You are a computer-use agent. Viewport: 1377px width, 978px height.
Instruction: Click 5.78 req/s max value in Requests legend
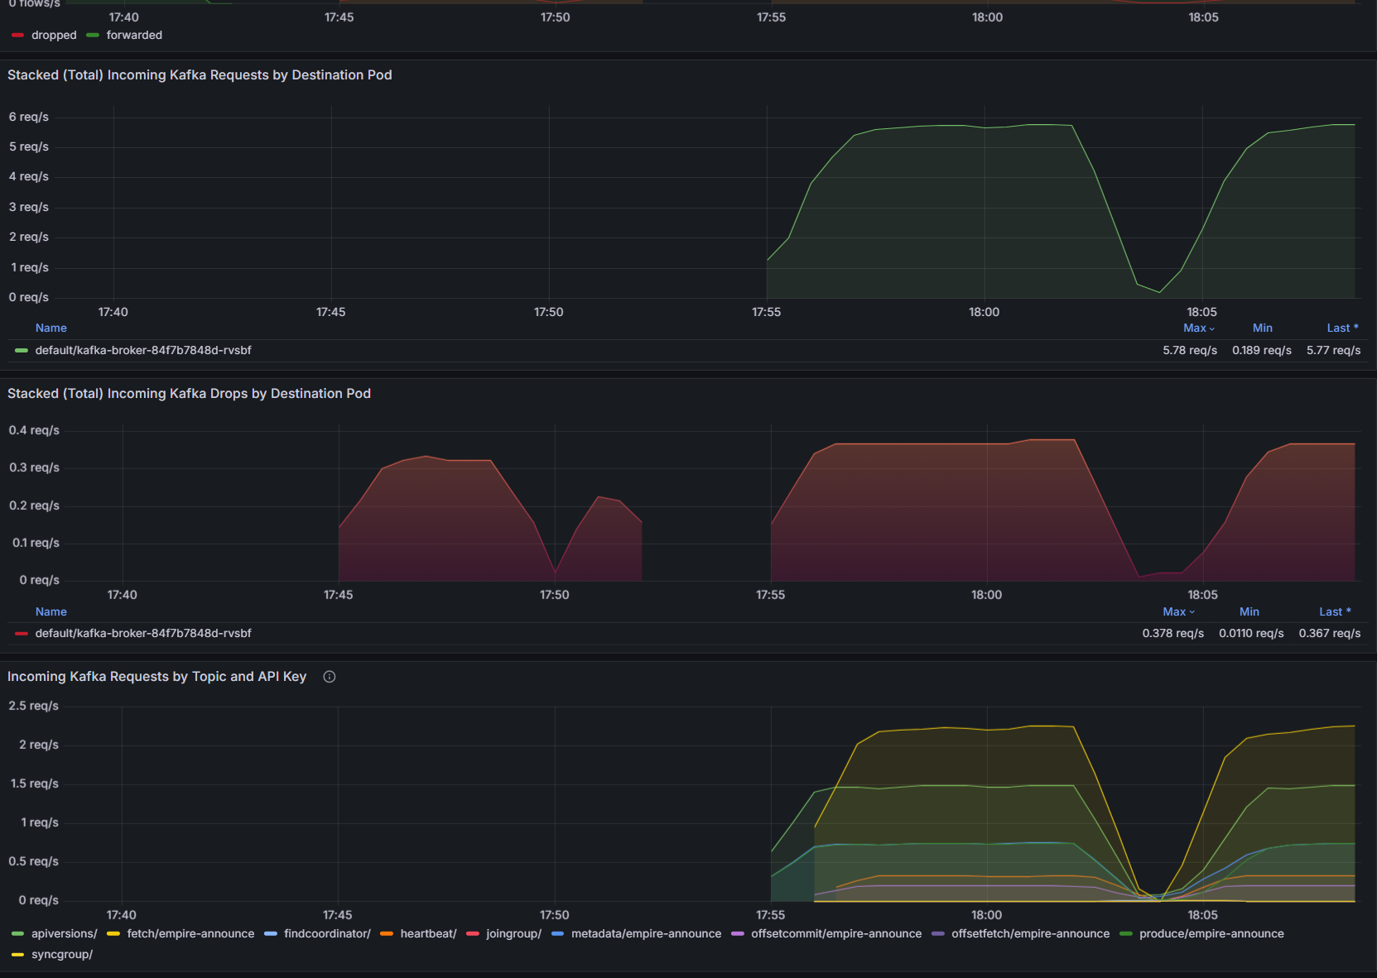(x=1190, y=350)
